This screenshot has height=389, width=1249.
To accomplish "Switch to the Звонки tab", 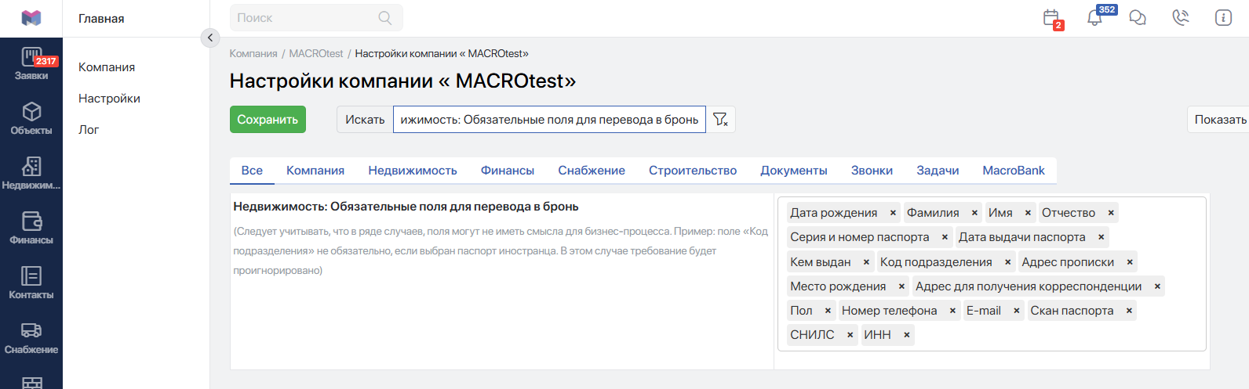I will tap(872, 171).
